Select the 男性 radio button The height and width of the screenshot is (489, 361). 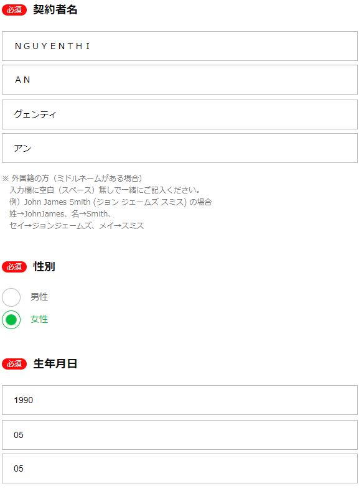coord(11,297)
